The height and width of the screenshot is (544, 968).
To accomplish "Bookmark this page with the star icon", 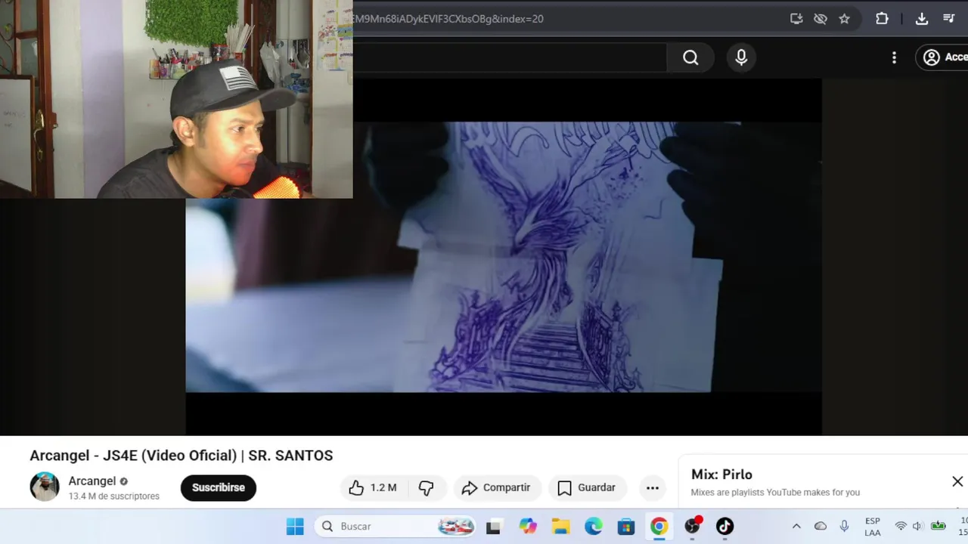I will tap(844, 19).
